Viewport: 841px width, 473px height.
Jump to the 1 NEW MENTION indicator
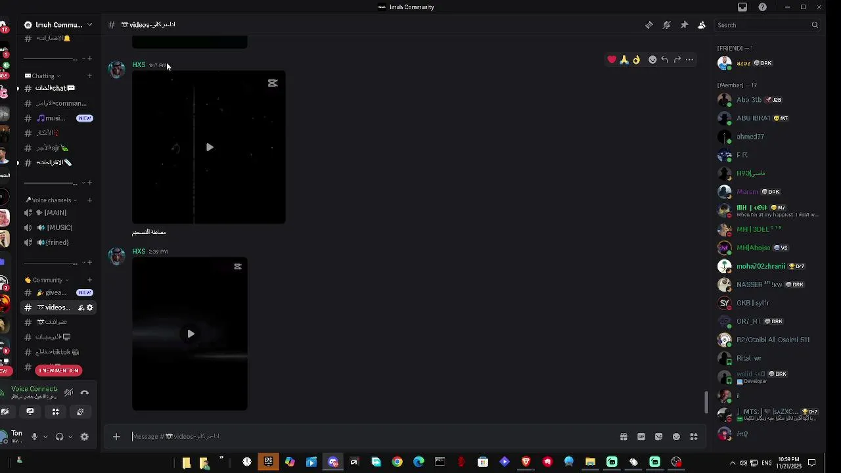pyautogui.click(x=58, y=371)
